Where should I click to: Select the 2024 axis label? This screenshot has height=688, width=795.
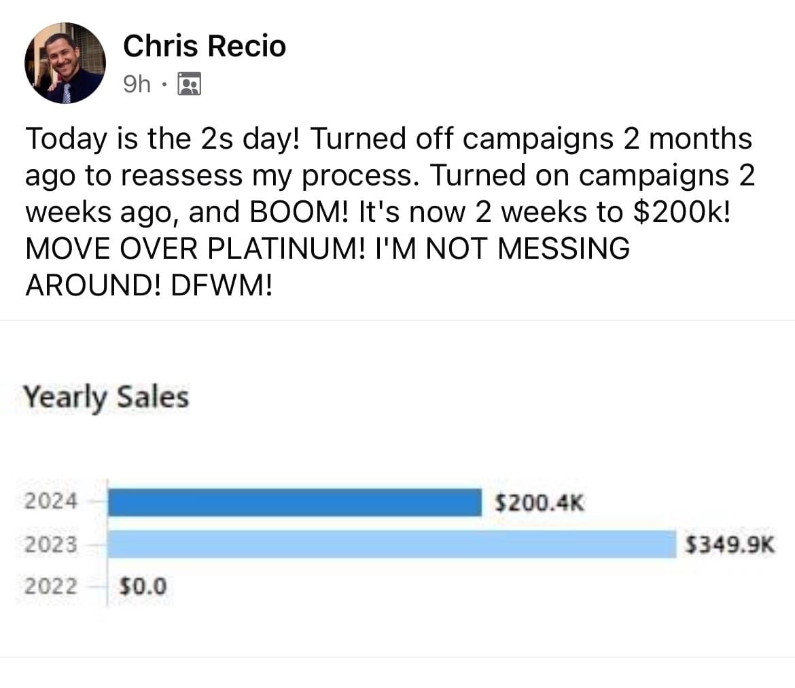pos(51,501)
